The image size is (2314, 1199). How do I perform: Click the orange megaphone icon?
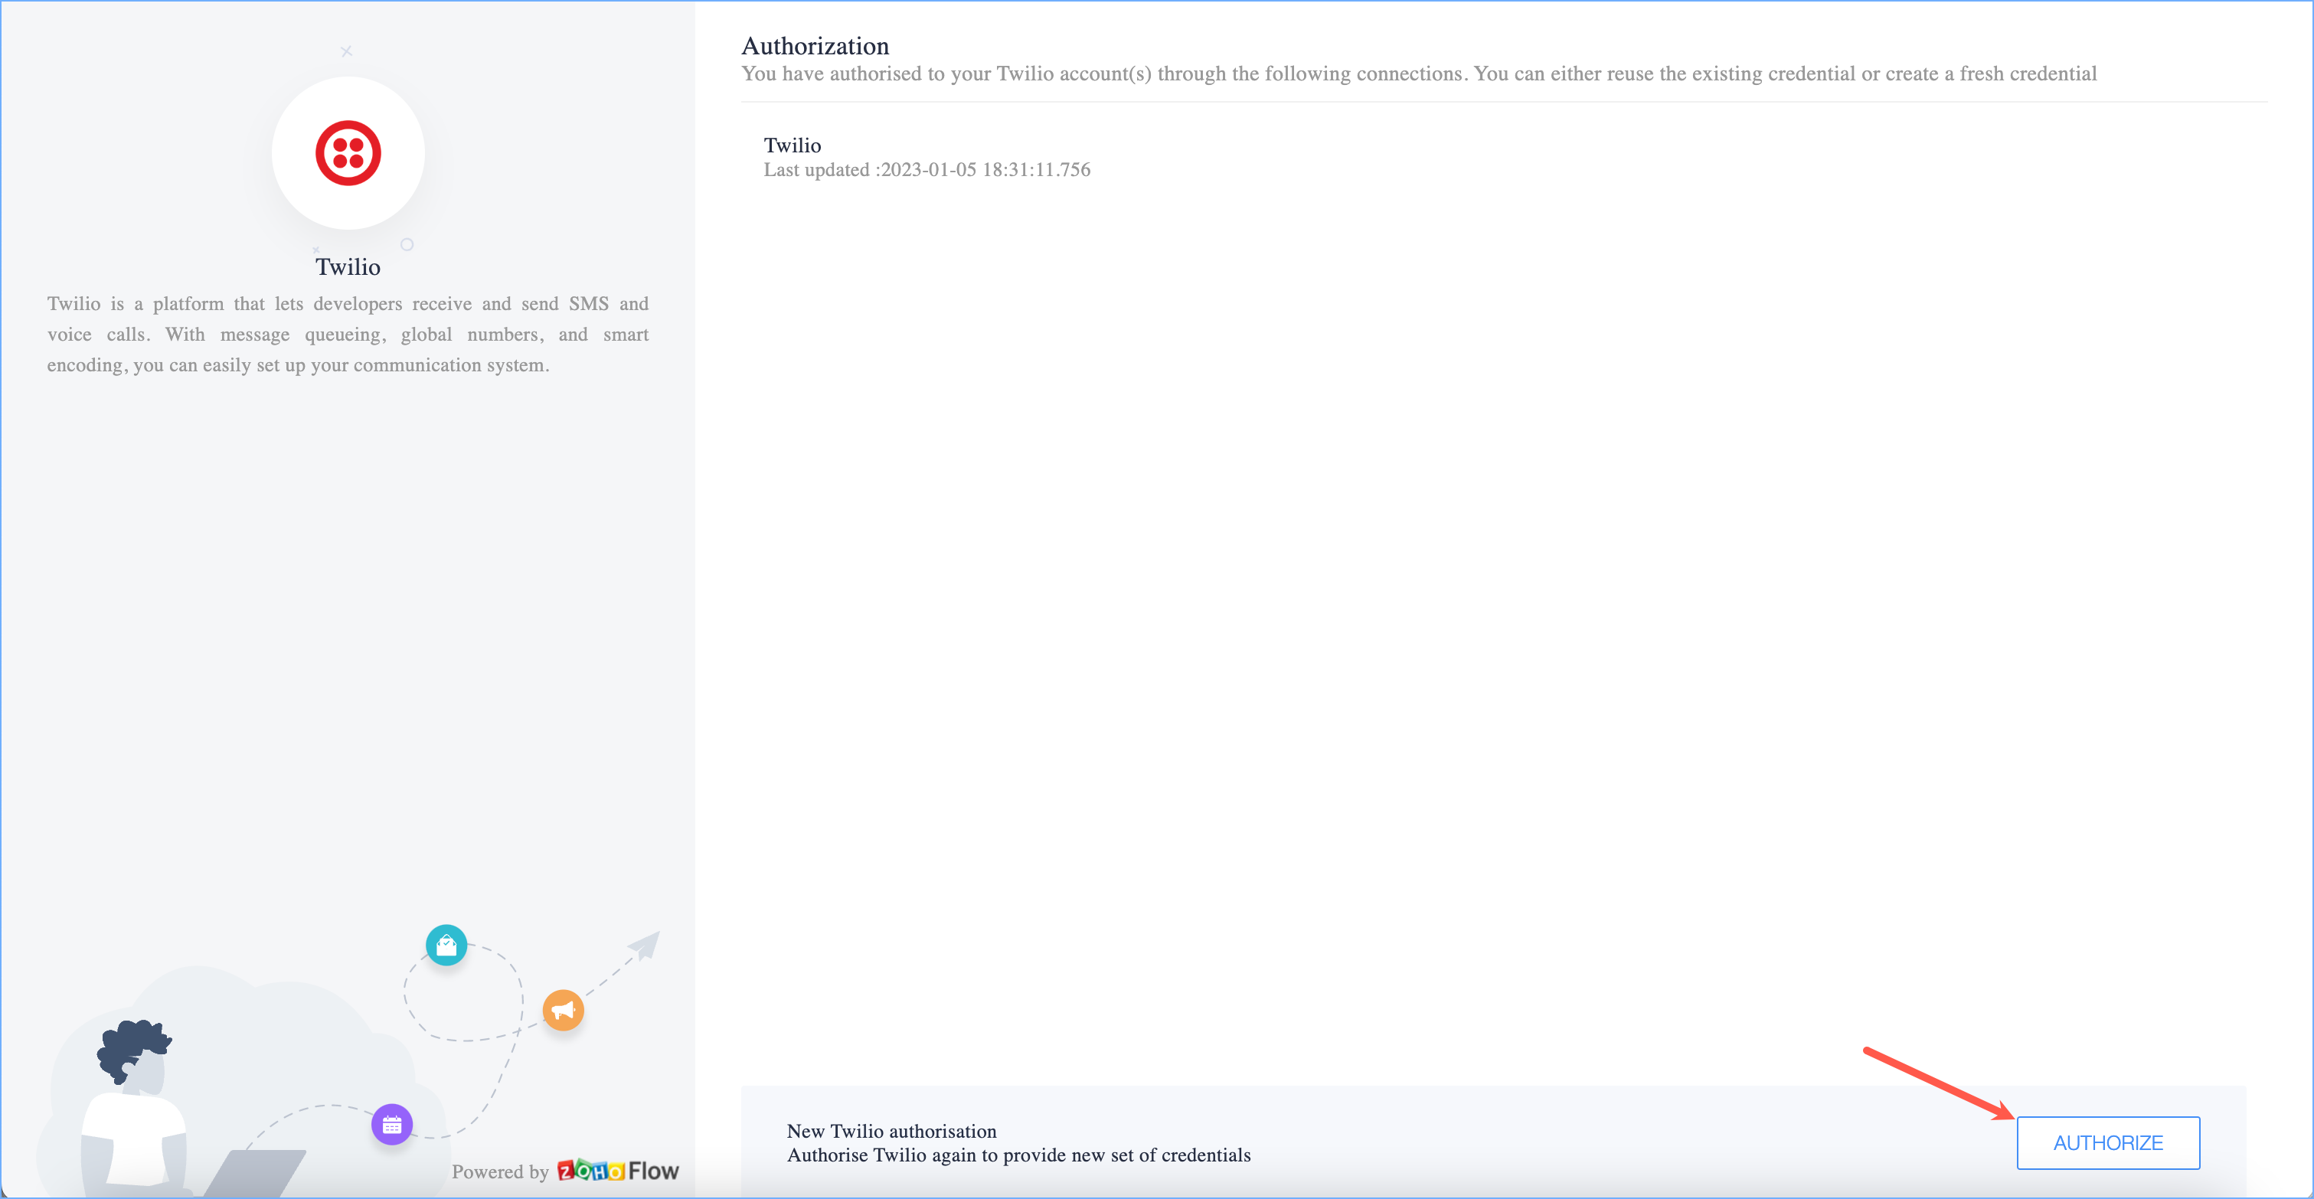(564, 1011)
